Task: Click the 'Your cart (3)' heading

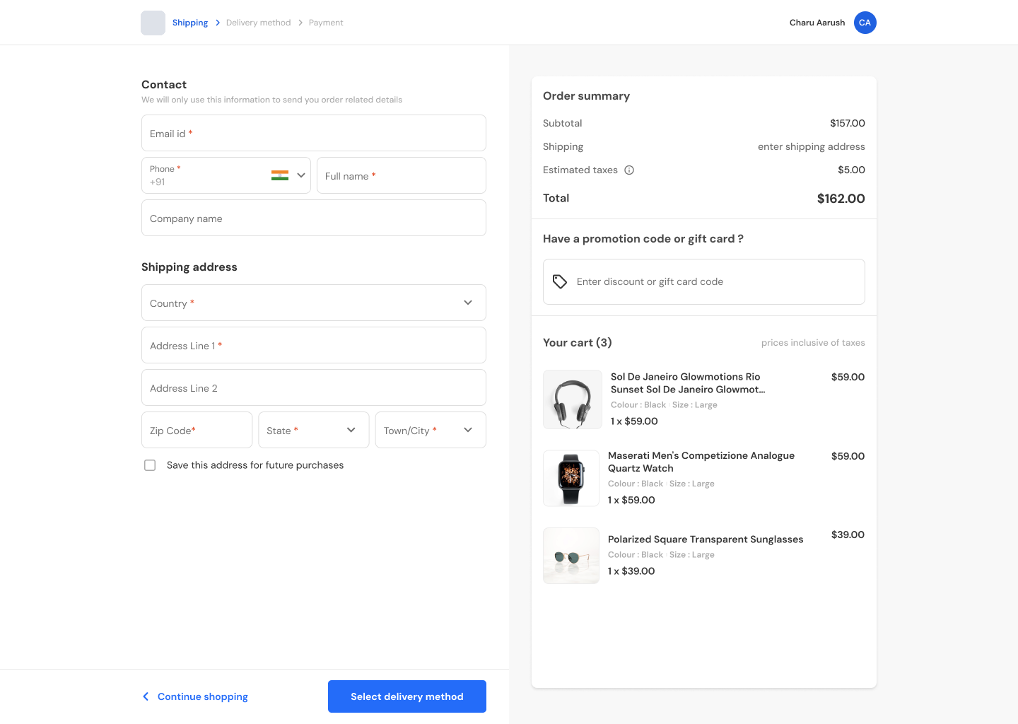Action: 578,342
